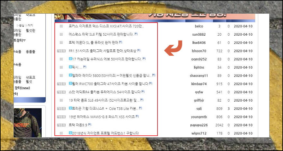Screen dimensions: 283x151
Task: Expand the 트장터▽ sidebar section
Action: click(x=20, y=40)
